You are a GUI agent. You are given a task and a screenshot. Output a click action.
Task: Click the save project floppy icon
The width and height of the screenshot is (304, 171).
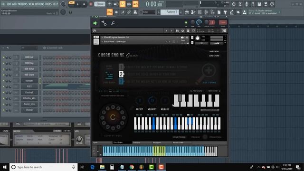tap(259, 4)
